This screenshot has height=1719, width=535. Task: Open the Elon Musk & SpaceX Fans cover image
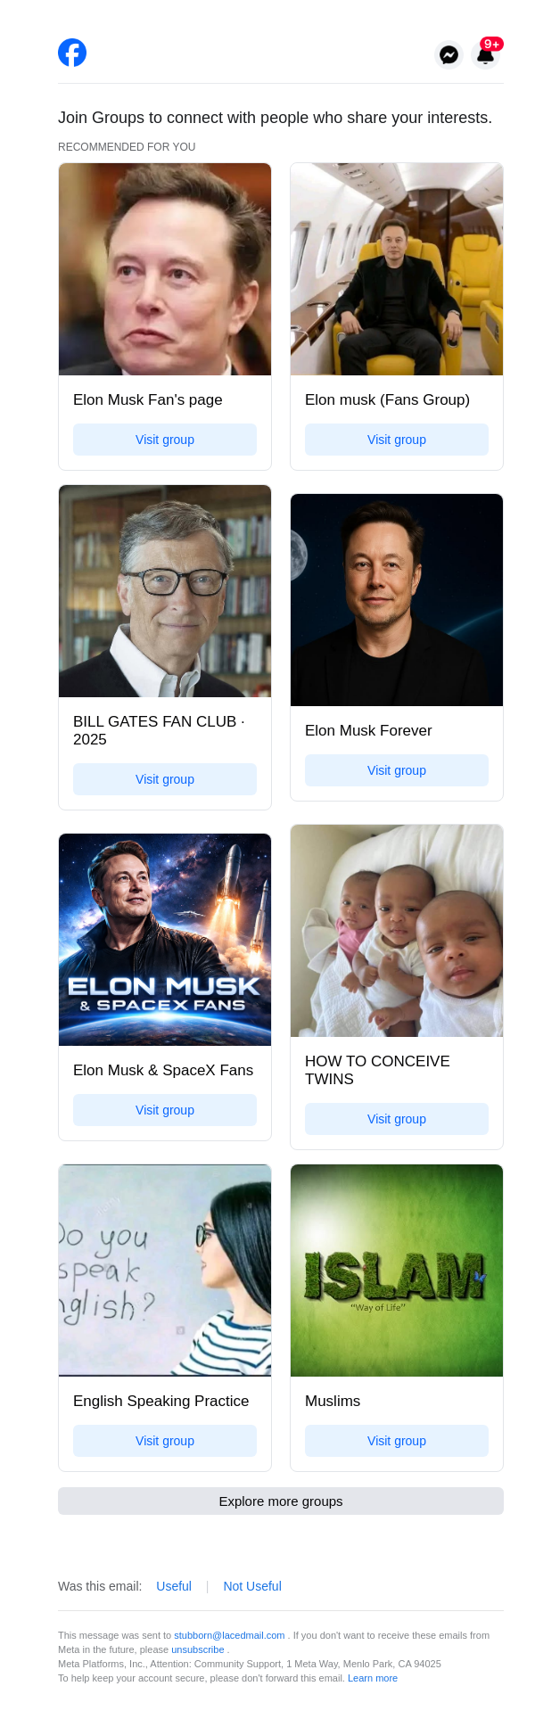(165, 940)
